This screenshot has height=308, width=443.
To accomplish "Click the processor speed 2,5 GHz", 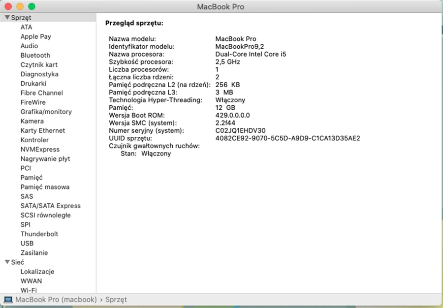I will click(228, 62).
